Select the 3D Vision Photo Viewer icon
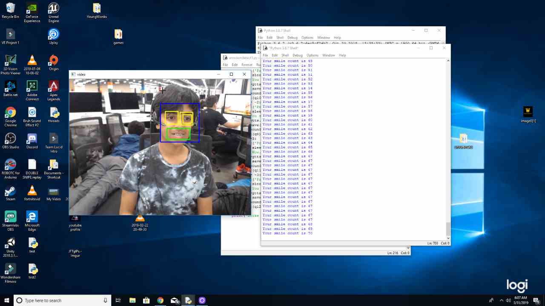This screenshot has height=306, width=545. point(10,65)
